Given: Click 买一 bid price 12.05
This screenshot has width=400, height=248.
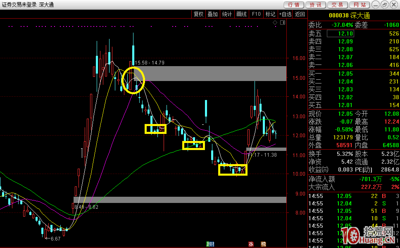Looking at the screenshot, I should [345, 74].
